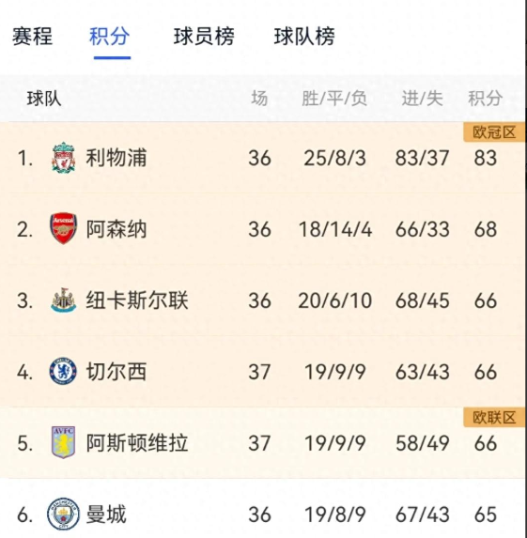Open the 阿斯顿维拉 team page

point(137,442)
